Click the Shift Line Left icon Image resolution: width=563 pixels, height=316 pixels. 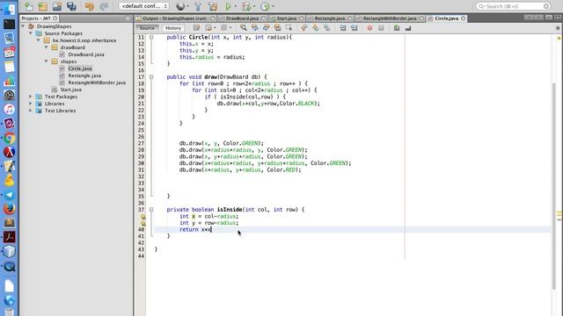pos(343,28)
